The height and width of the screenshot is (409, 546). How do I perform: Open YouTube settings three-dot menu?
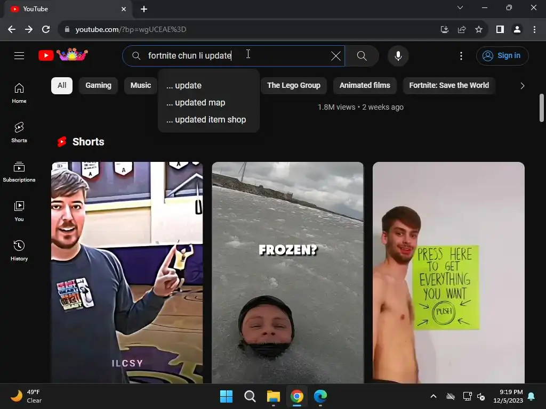(x=461, y=55)
